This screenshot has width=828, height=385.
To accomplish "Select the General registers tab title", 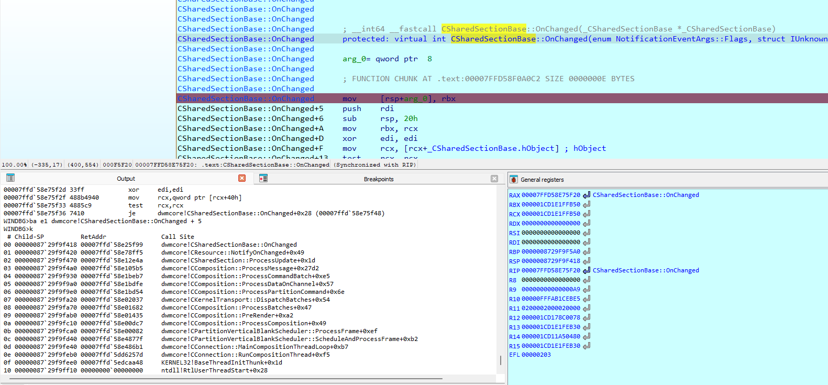I will 542,180.
